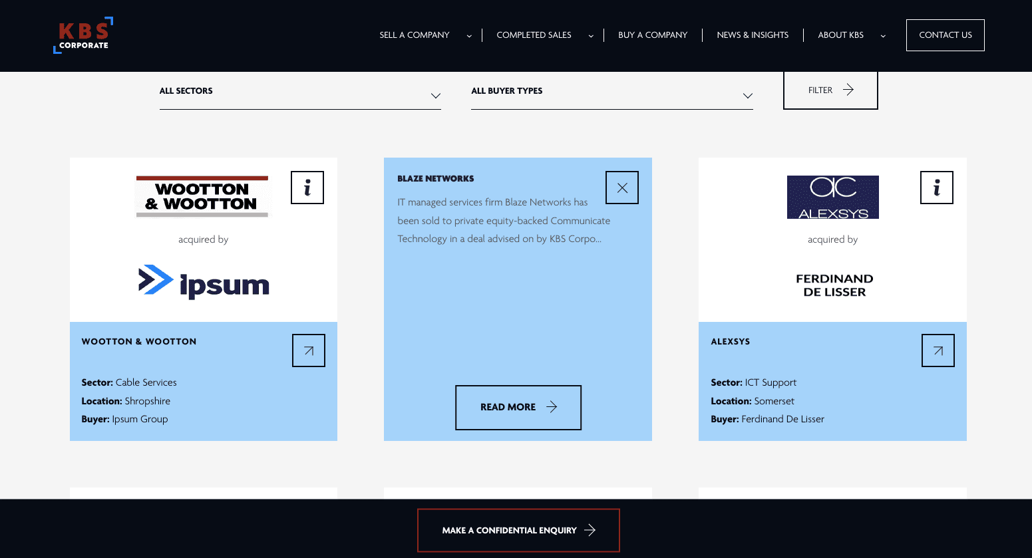The image size is (1032, 558).
Task: Click the Wootton & Wootton logo
Action: pyautogui.click(x=203, y=197)
